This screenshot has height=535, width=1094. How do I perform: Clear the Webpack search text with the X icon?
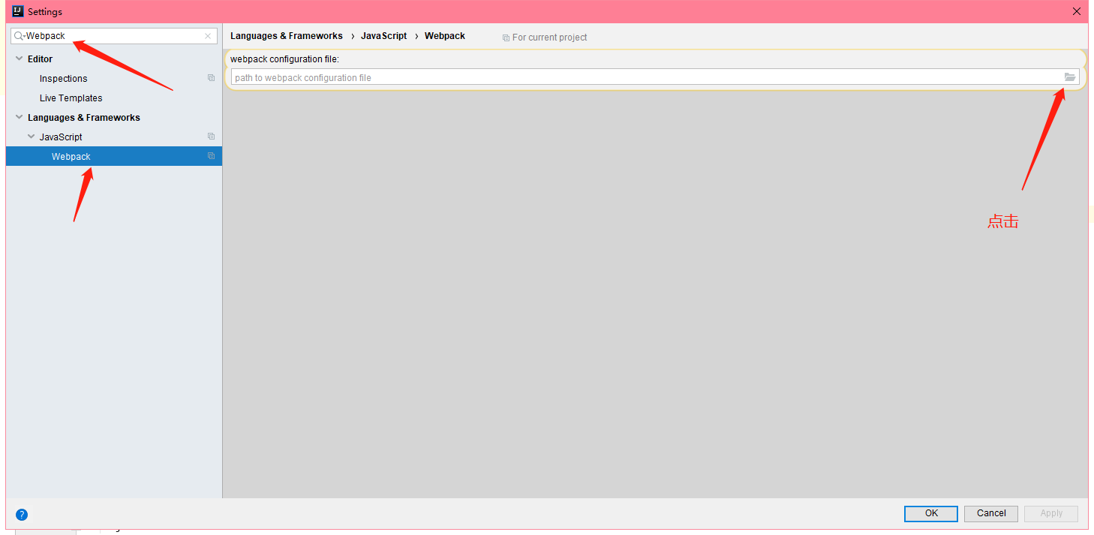208,36
